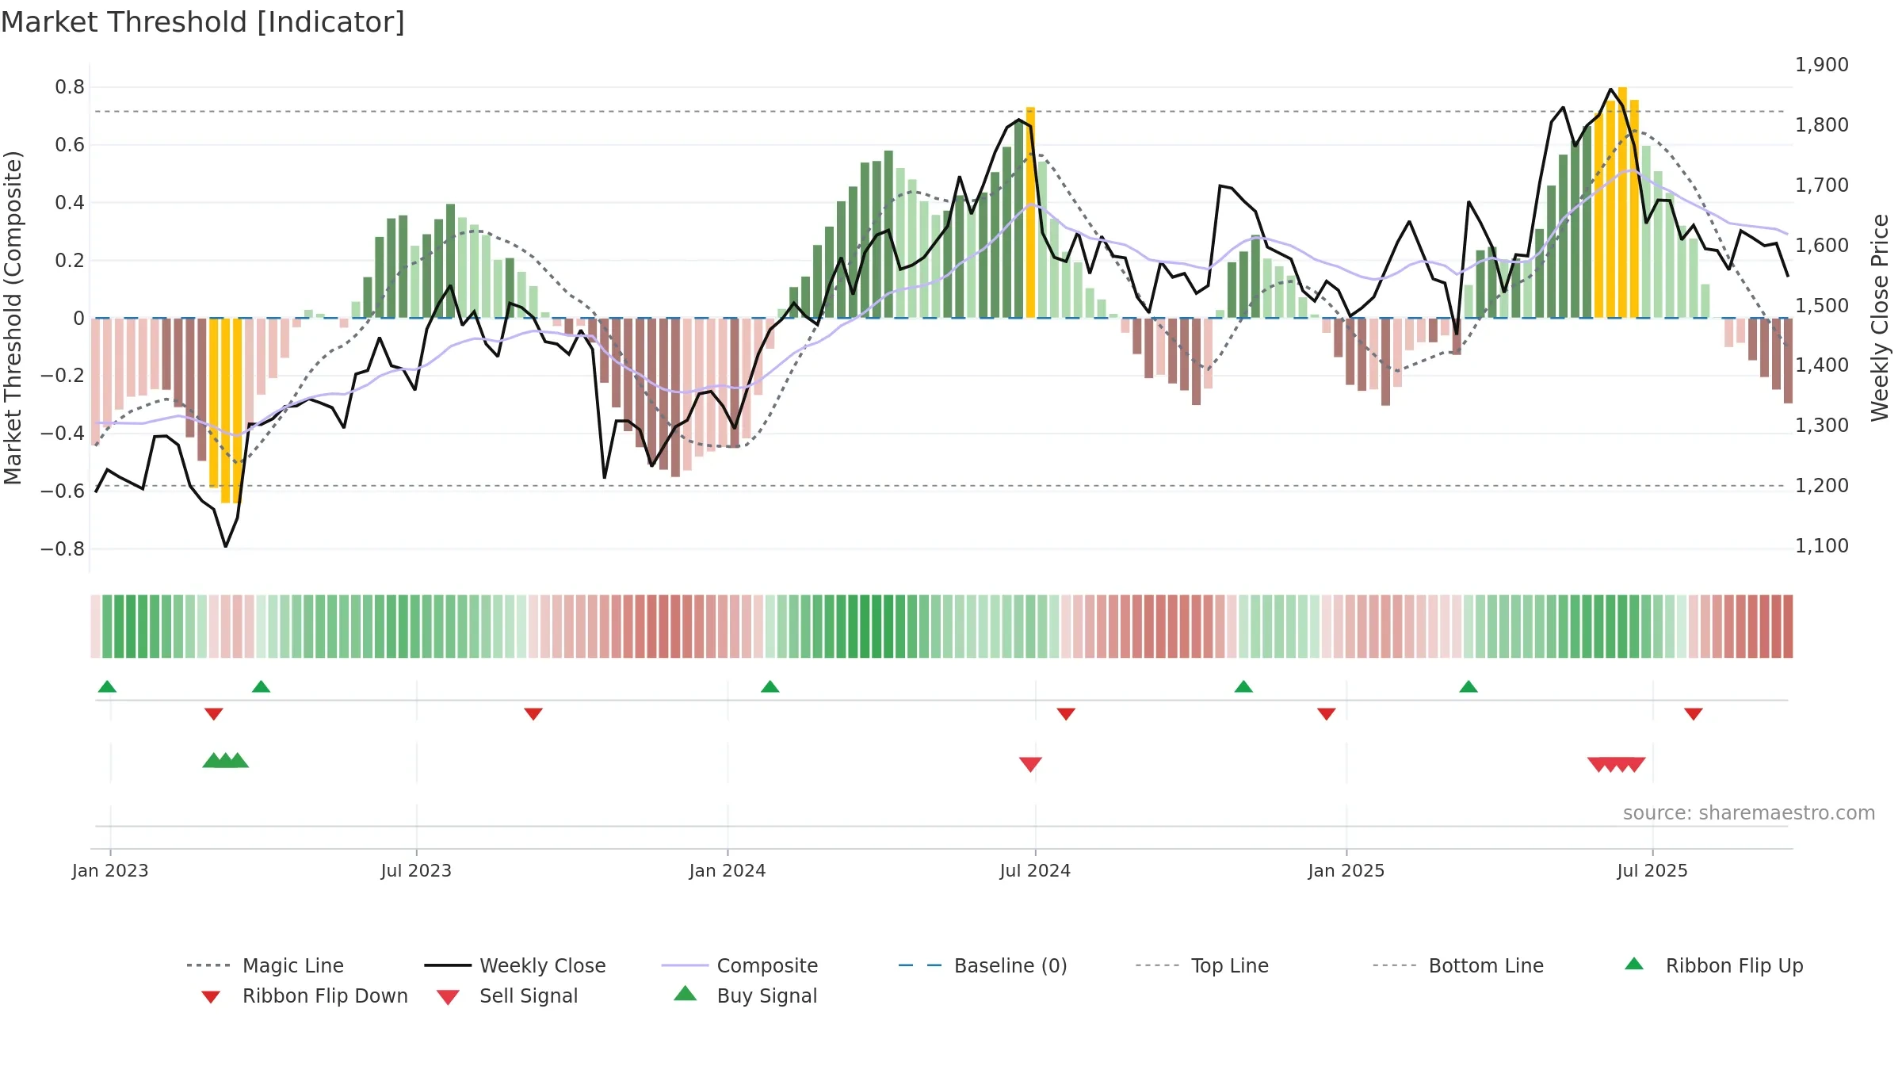Click the −0.8 left axis tick label

point(63,549)
